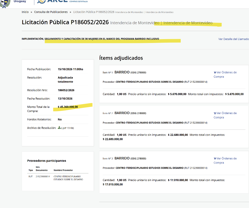View Órdenes de Compra for Ítem Nº 2
The image size is (249, 208).
click(225, 115)
